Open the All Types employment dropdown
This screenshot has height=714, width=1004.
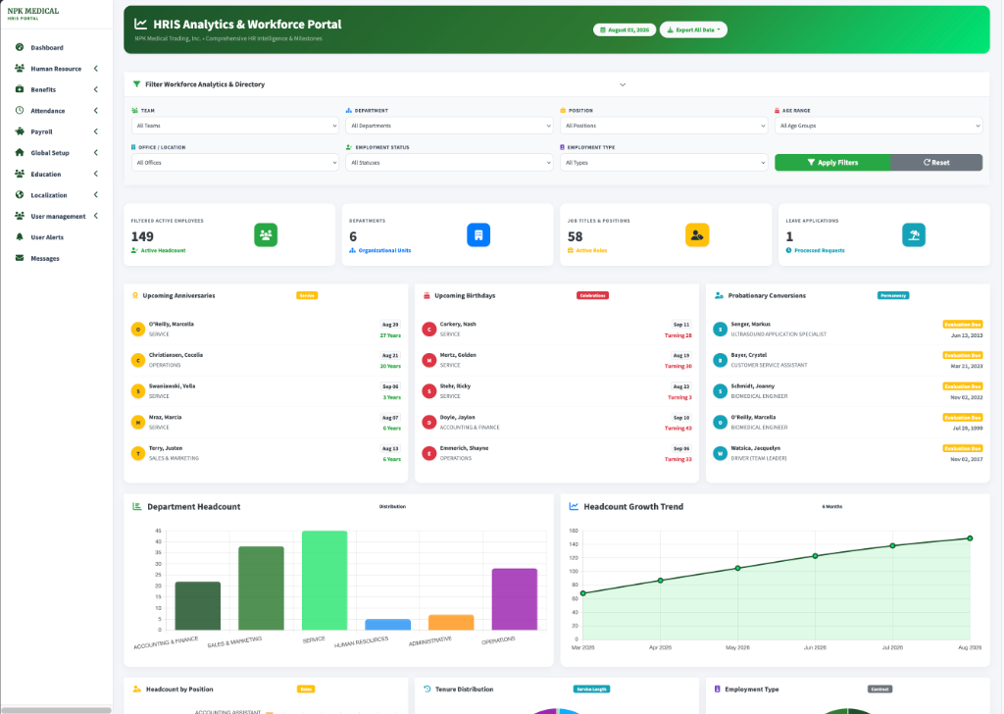(664, 163)
